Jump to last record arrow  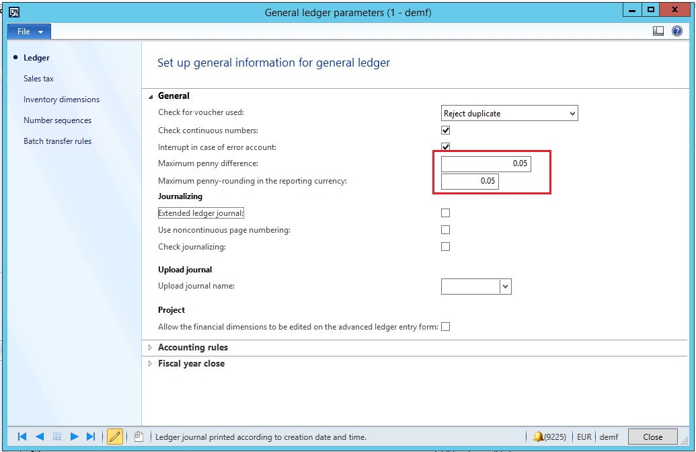point(91,437)
